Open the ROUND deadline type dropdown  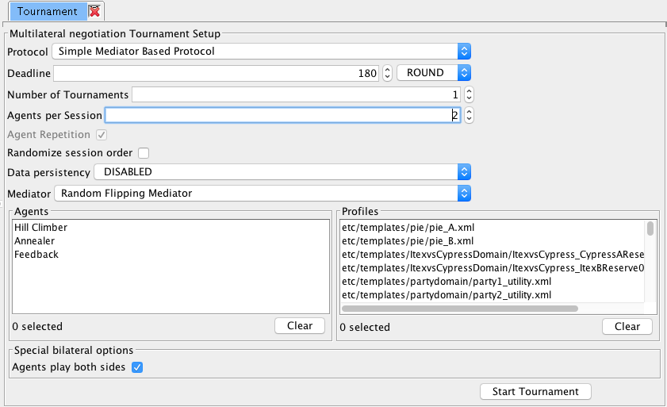tap(434, 73)
